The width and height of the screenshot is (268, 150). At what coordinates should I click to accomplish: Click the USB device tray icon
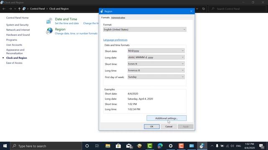[217, 146]
